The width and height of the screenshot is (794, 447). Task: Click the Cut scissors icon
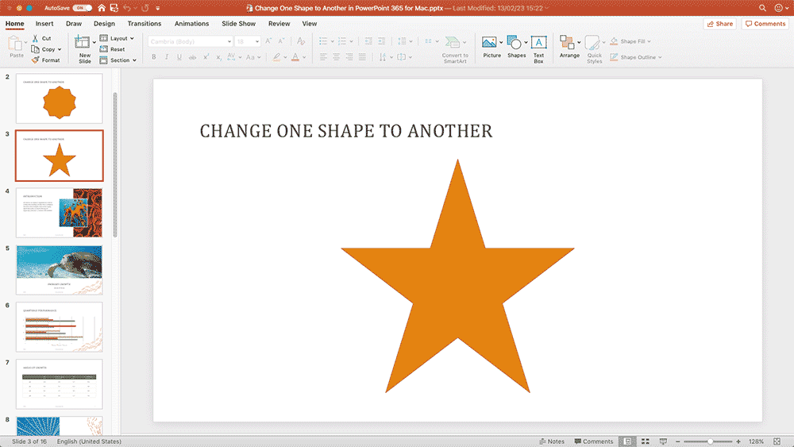(35, 38)
